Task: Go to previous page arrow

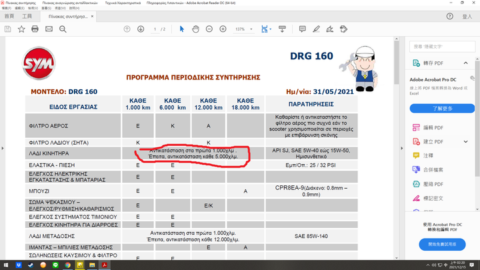Action: tap(127, 29)
